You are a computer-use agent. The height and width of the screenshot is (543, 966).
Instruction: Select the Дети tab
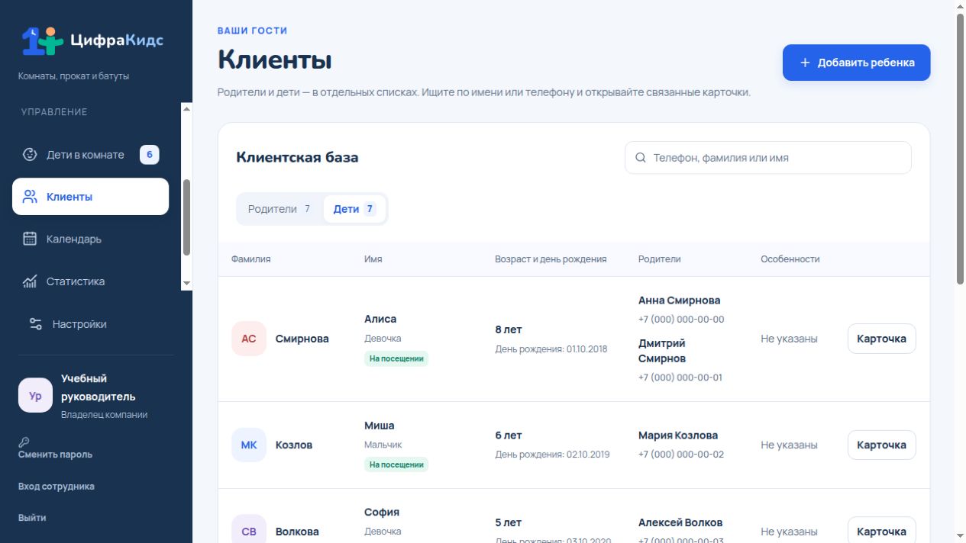[354, 209]
